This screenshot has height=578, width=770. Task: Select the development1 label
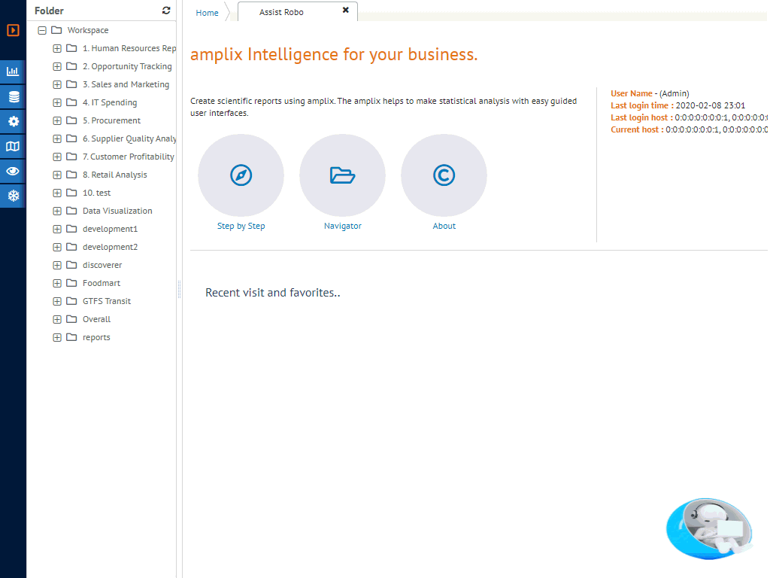(x=110, y=229)
